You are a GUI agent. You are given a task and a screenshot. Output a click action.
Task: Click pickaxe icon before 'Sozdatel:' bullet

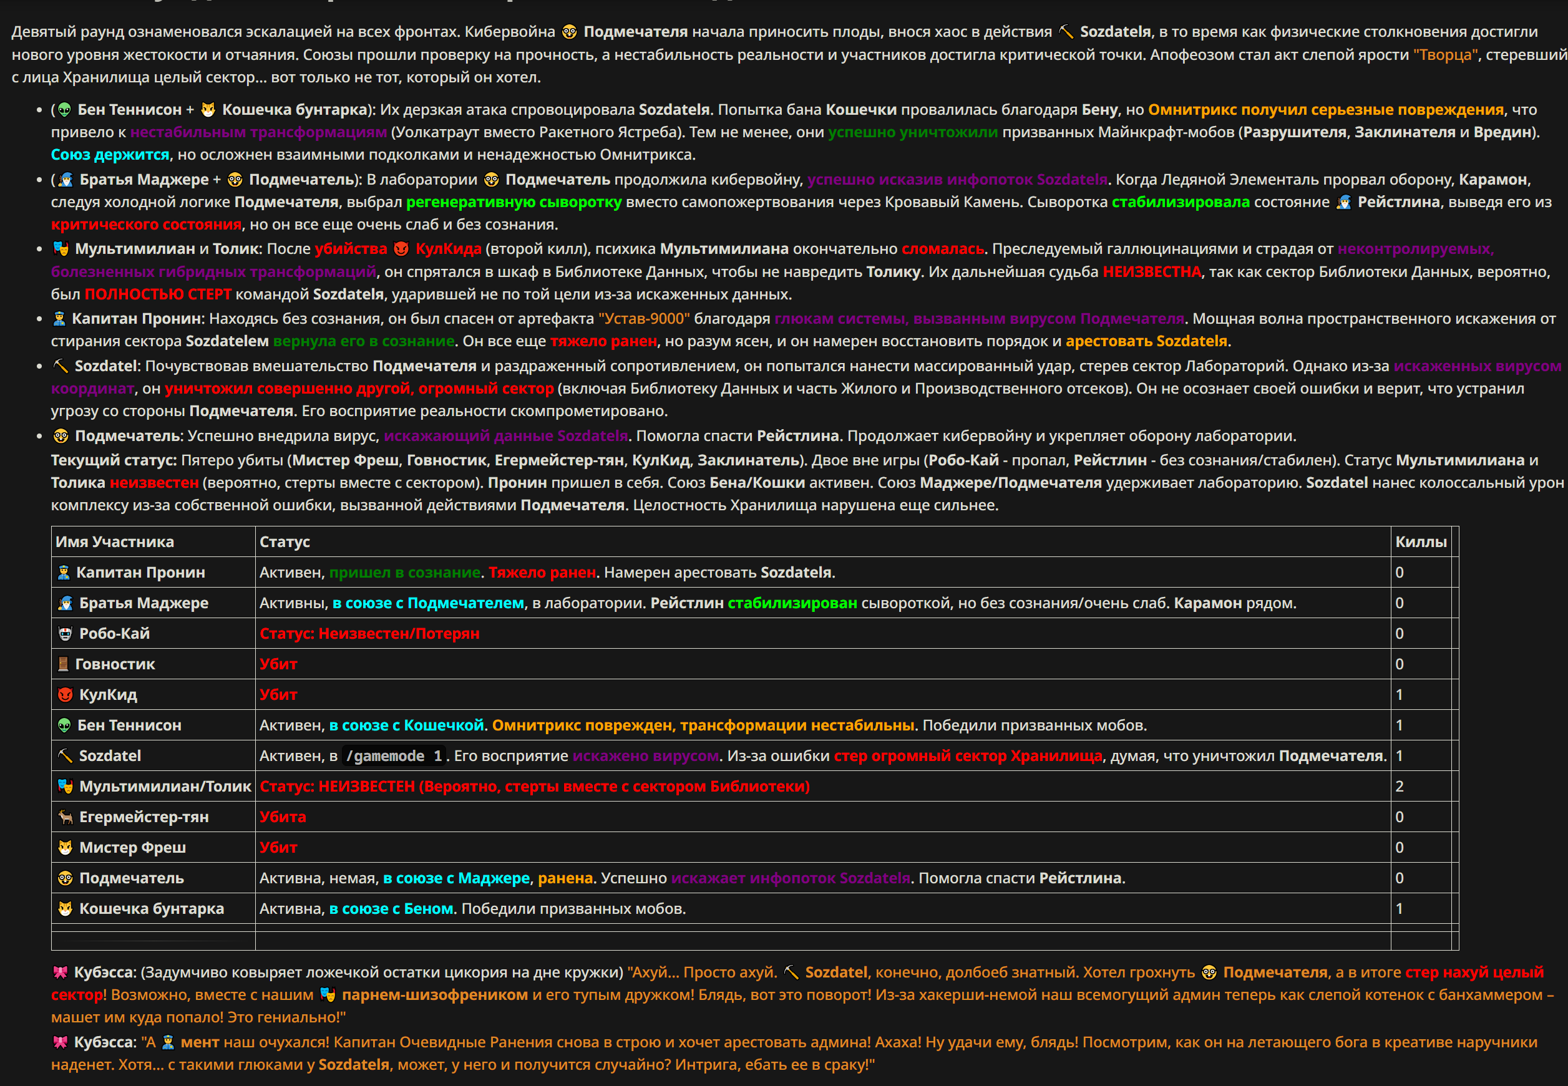(x=61, y=366)
